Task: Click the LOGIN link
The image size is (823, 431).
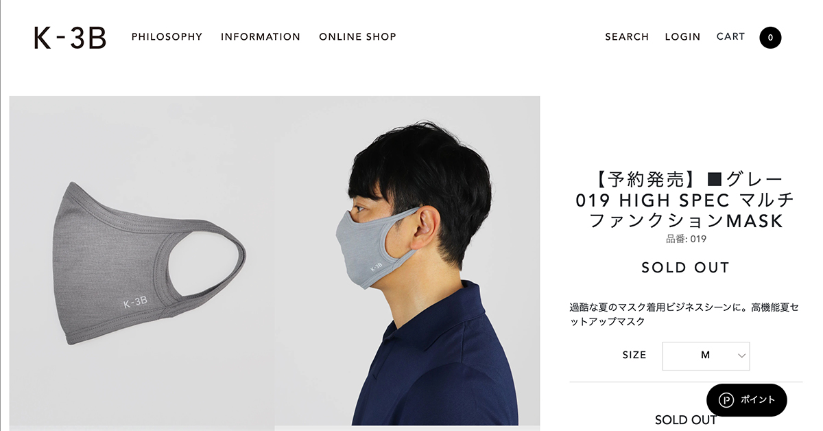Action: [682, 37]
